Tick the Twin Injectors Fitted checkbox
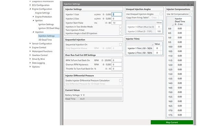 click(120, 30)
